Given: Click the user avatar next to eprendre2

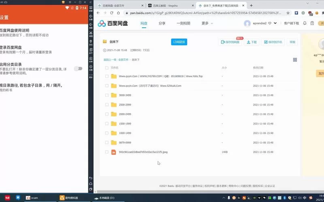Looking at the screenshot, I should coord(247,23).
